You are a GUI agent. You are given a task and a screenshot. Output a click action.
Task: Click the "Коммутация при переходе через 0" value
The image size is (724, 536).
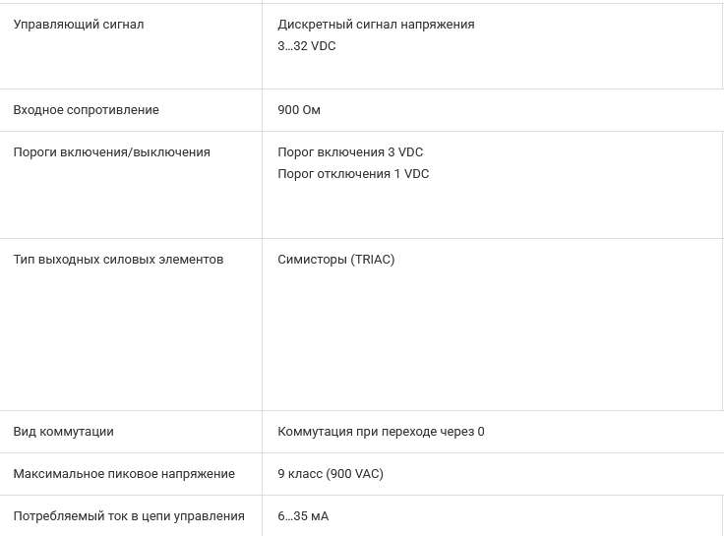click(x=381, y=432)
